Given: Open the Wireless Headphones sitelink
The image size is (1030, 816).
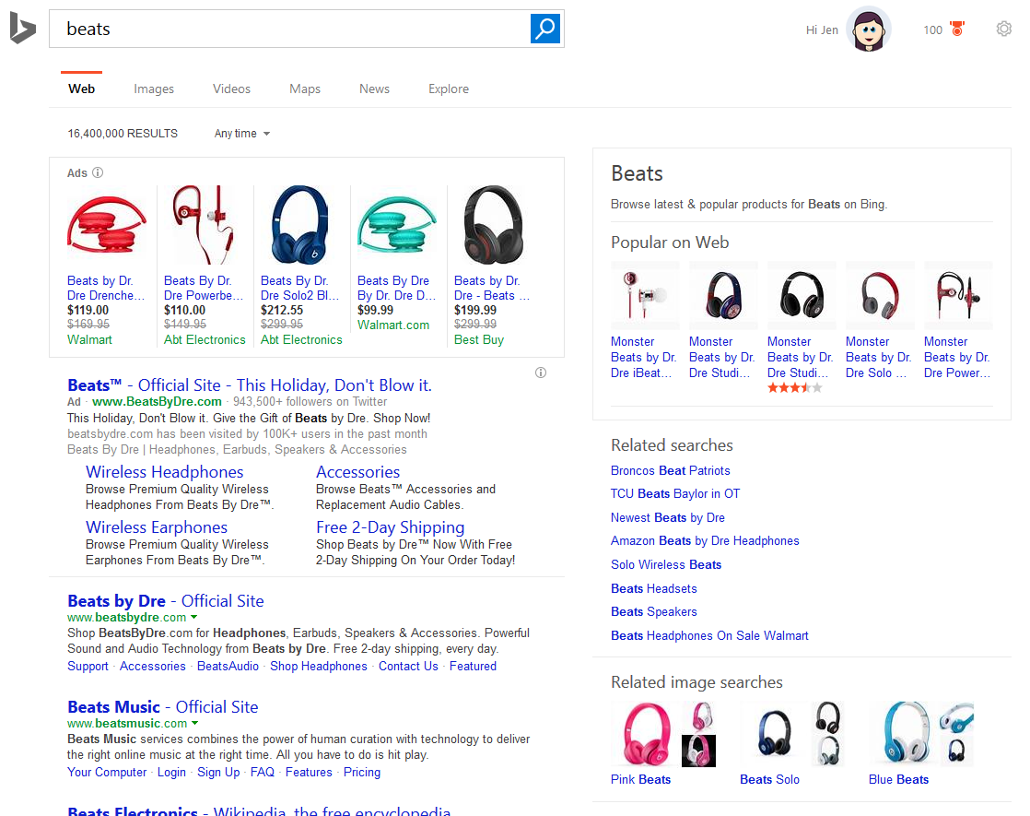Looking at the screenshot, I should [164, 472].
